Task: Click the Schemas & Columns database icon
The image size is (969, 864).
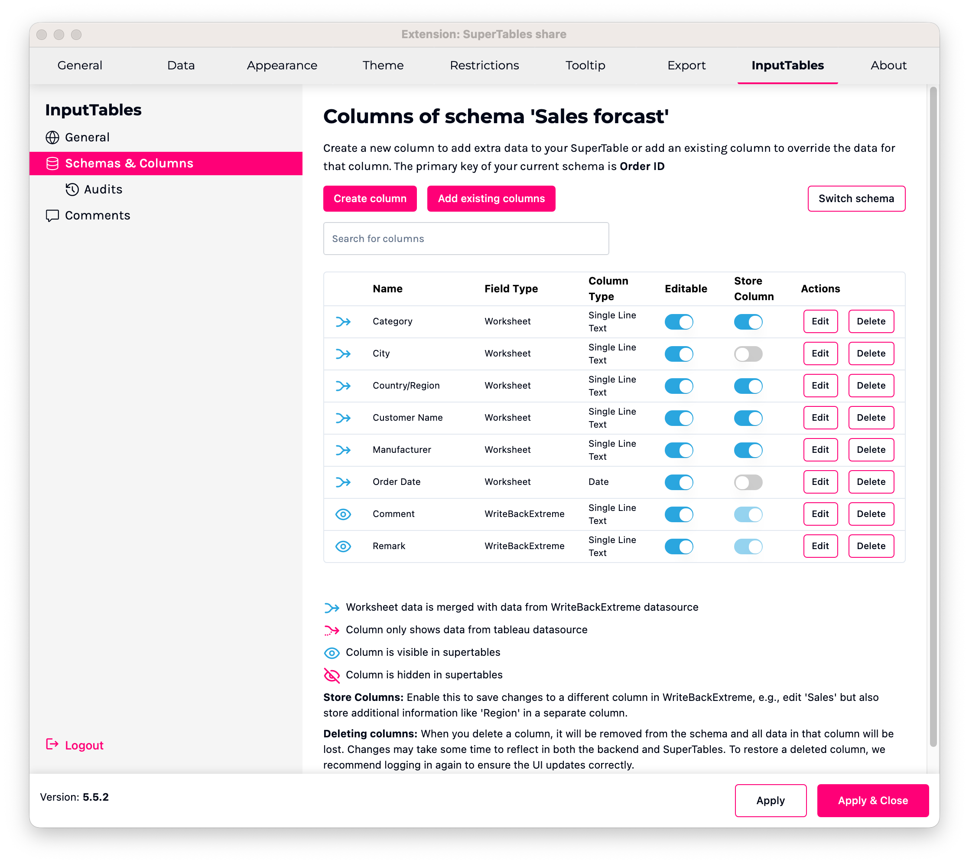Action: [52, 164]
